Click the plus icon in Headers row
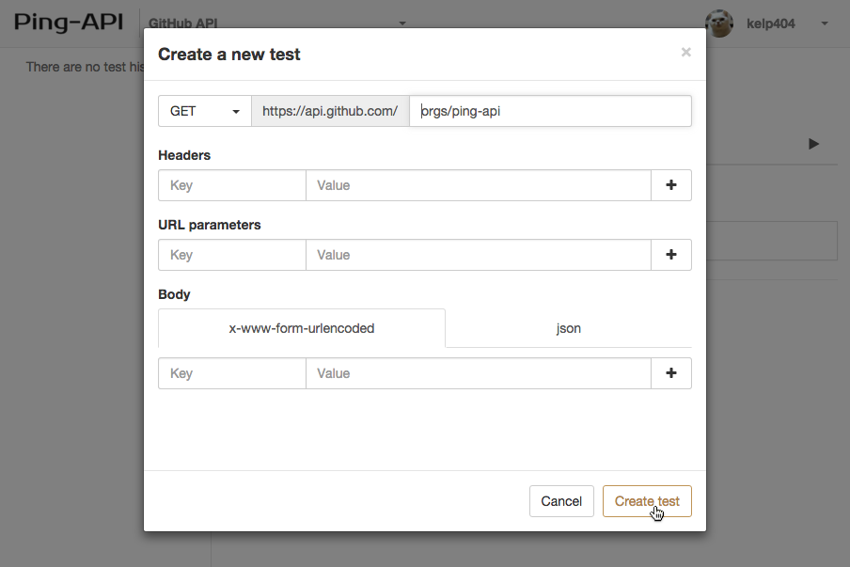Viewport: 850px width, 567px height. (x=671, y=185)
